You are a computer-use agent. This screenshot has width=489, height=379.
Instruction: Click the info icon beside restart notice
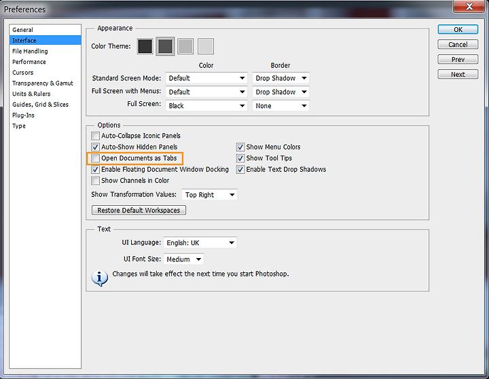99,278
